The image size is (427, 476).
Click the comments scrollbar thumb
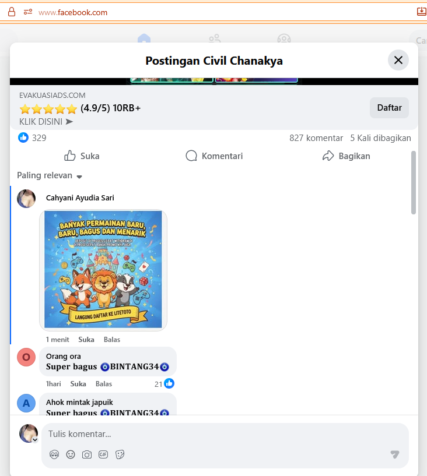(414, 182)
